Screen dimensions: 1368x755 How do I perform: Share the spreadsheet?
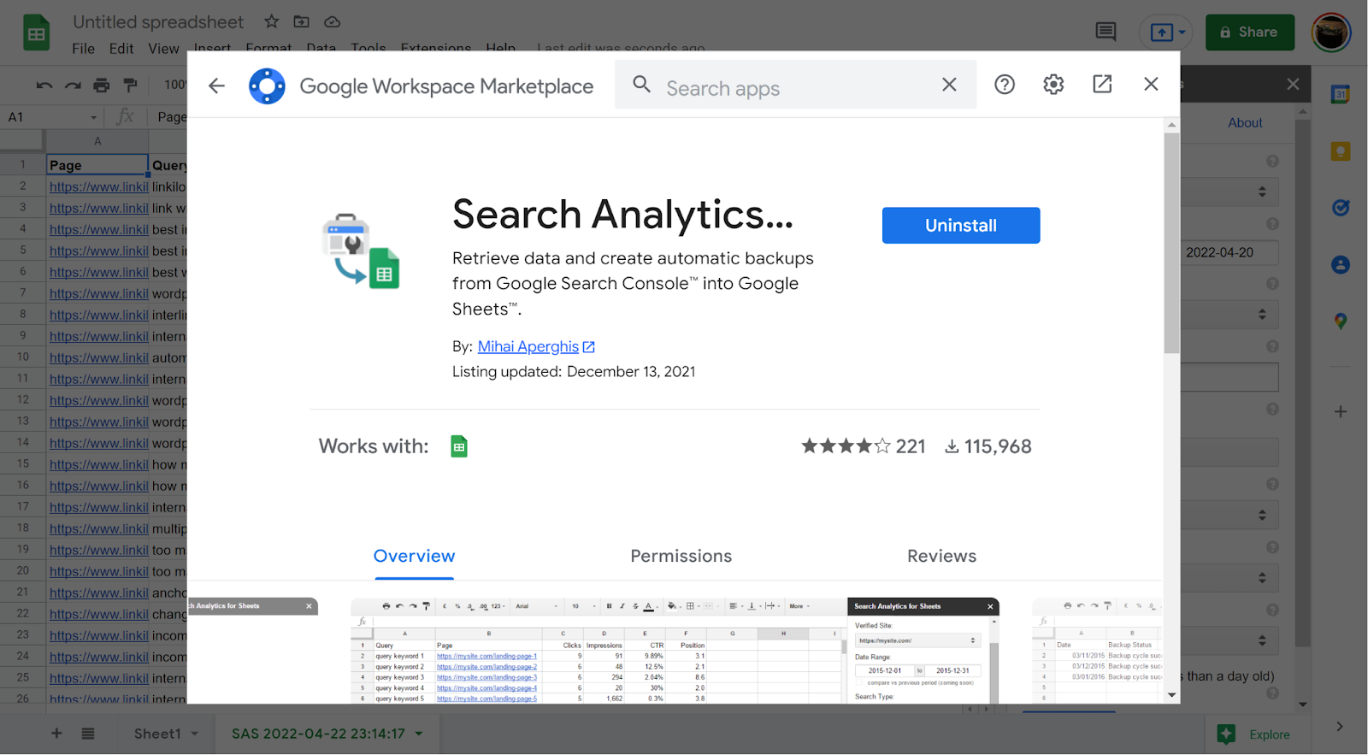point(1250,32)
